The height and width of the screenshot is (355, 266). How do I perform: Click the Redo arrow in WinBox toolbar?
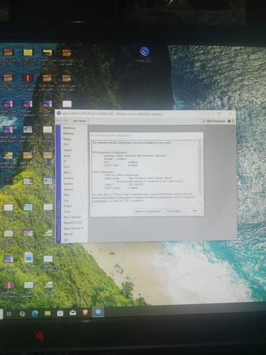(x=65, y=121)
